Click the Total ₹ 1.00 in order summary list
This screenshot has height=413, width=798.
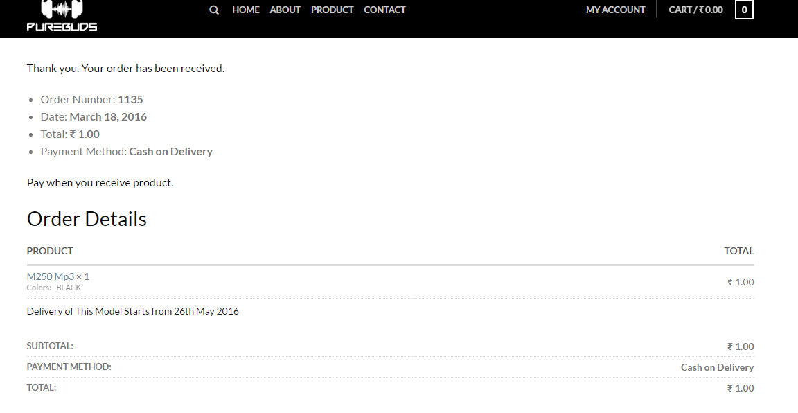coord(70,134)
